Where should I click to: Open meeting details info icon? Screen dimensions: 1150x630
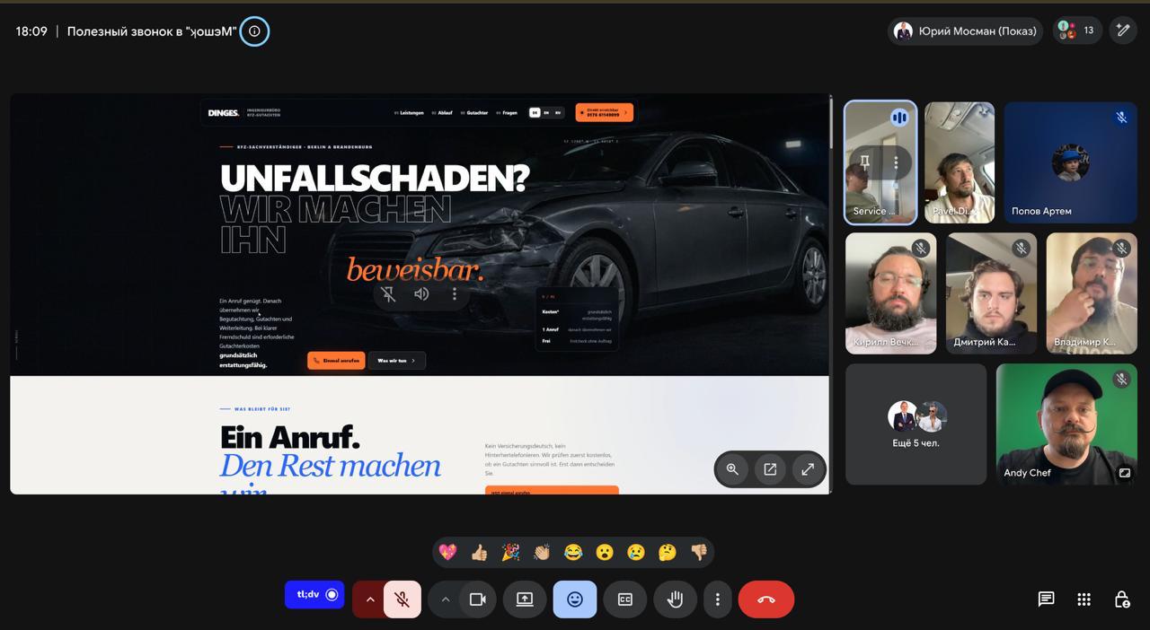254,31
